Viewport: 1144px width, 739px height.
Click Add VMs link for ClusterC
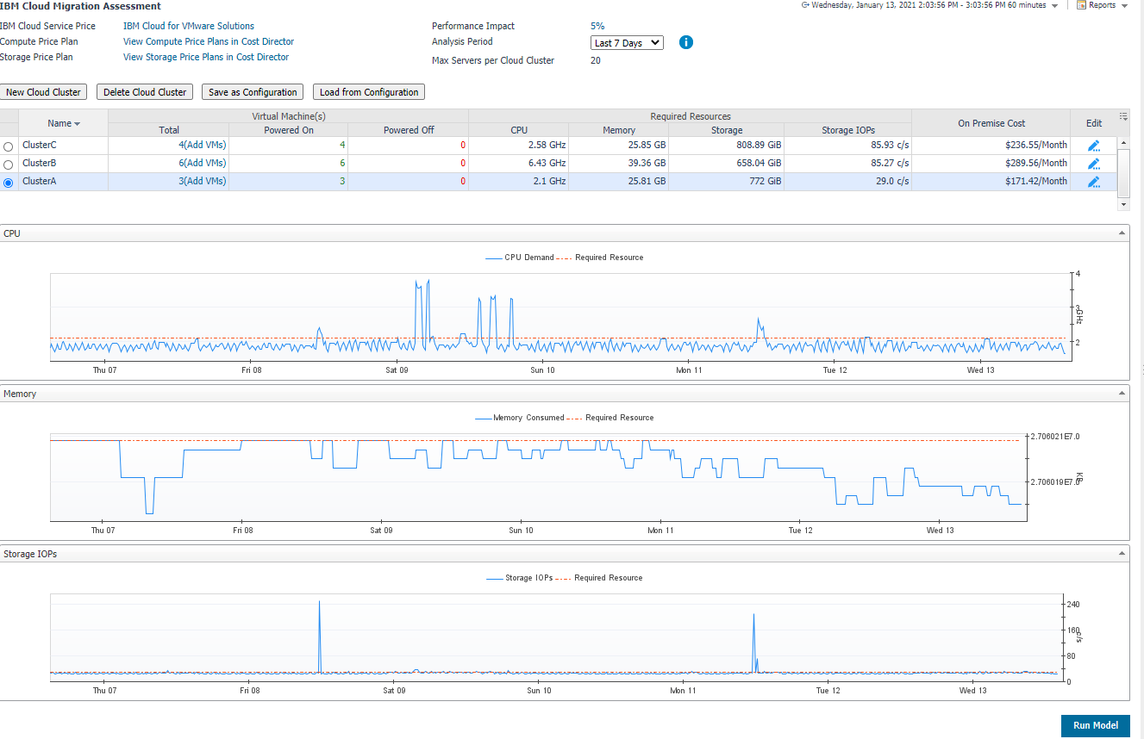pyautogui.click(x=205, y=146)
